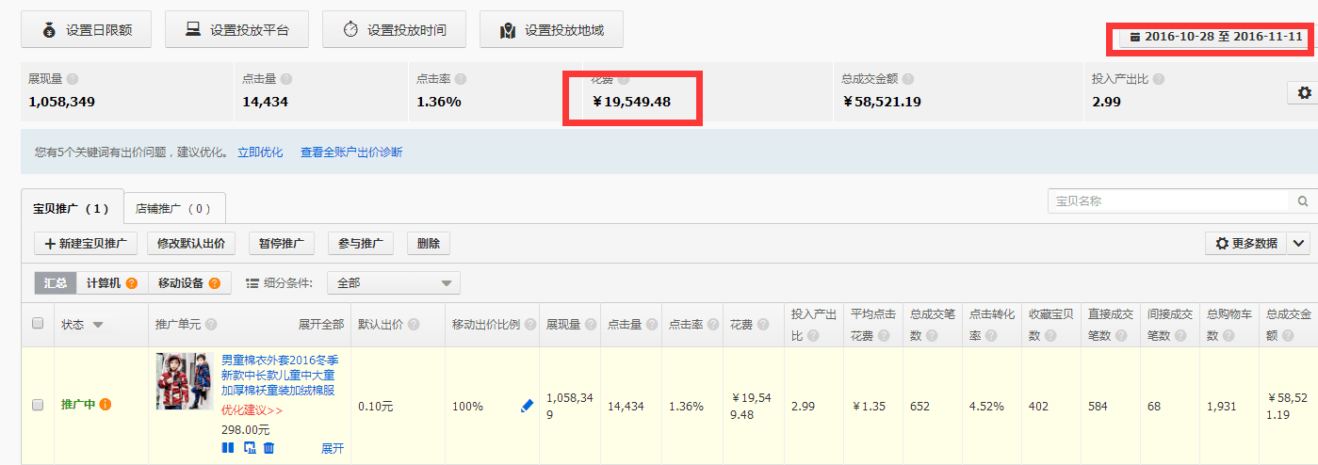This screenshot has height=465, width=1318.
Task: Click the 设置投放时间 button
Action: pyautogui.click(x=394, y=30)
